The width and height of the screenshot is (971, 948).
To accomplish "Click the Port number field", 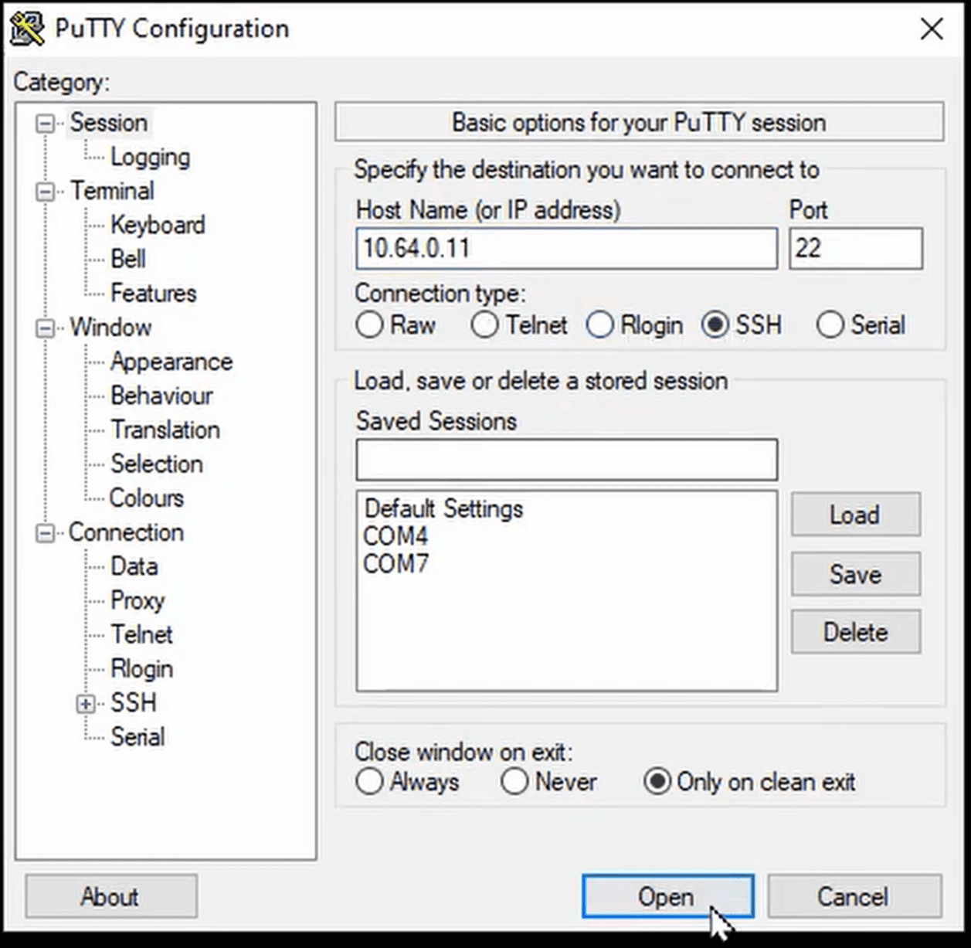I will pyautogui.click(x=855, y=249).
